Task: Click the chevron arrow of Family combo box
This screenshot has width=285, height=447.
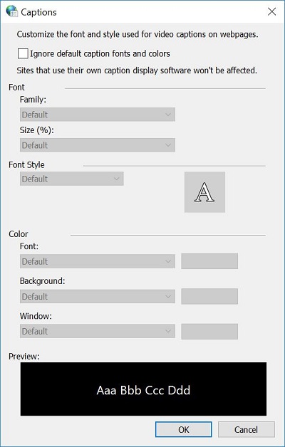Action: click(167, 115)
